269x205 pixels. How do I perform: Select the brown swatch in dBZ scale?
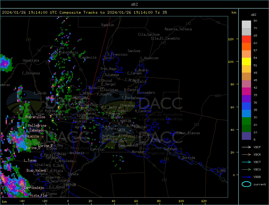(246, 76)
